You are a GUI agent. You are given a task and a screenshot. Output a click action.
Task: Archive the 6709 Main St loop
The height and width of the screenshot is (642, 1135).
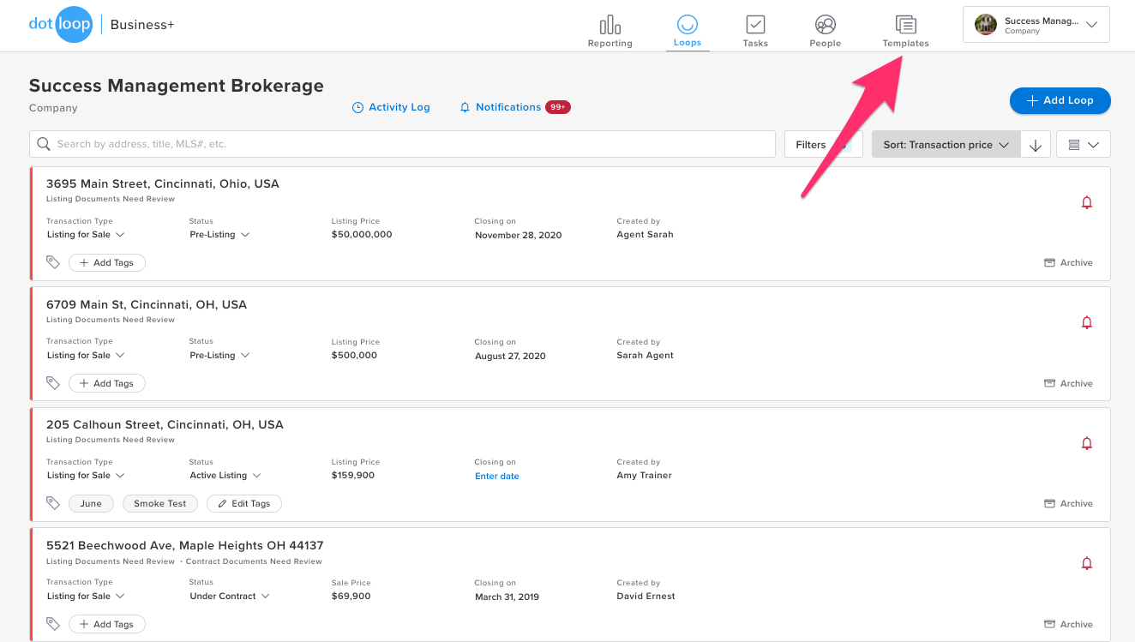point(1068,383)
